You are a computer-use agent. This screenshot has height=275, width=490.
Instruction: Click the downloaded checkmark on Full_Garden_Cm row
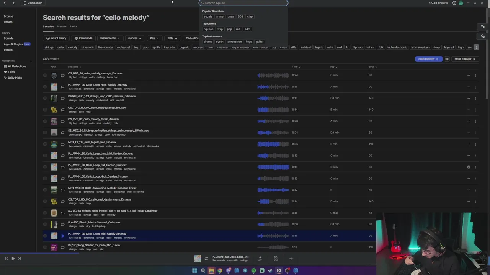click(469, 167)
